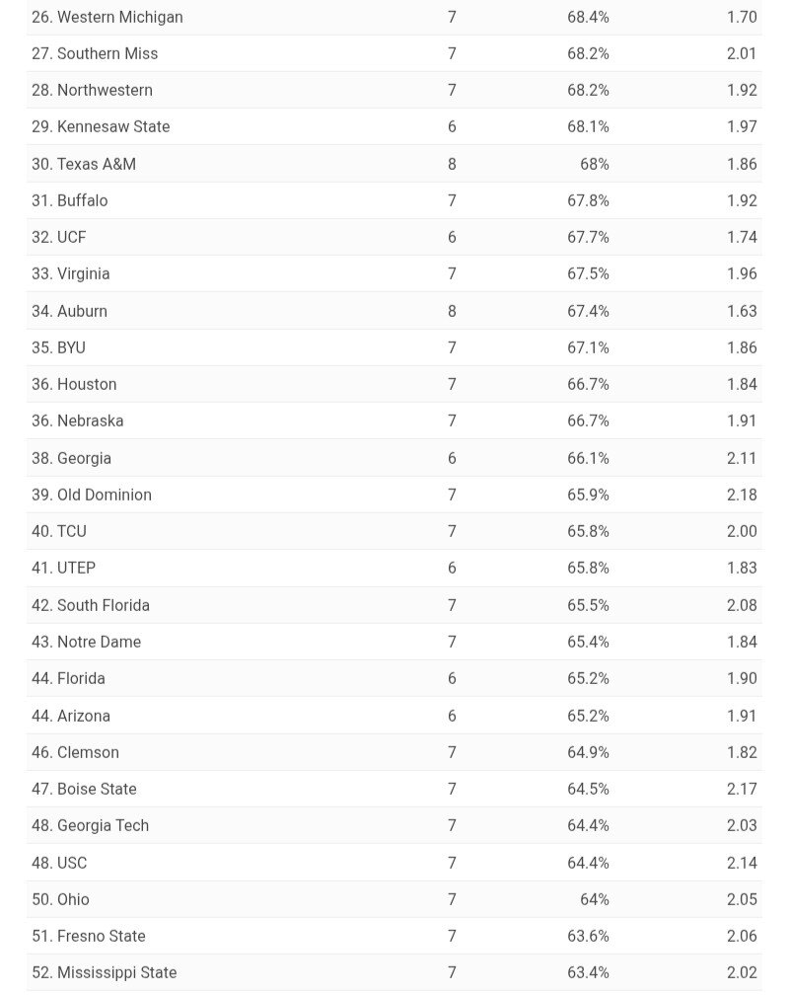Open the Northwestern team entry
The width and height of the screenshot is (789, 995).
pos(105,90)
